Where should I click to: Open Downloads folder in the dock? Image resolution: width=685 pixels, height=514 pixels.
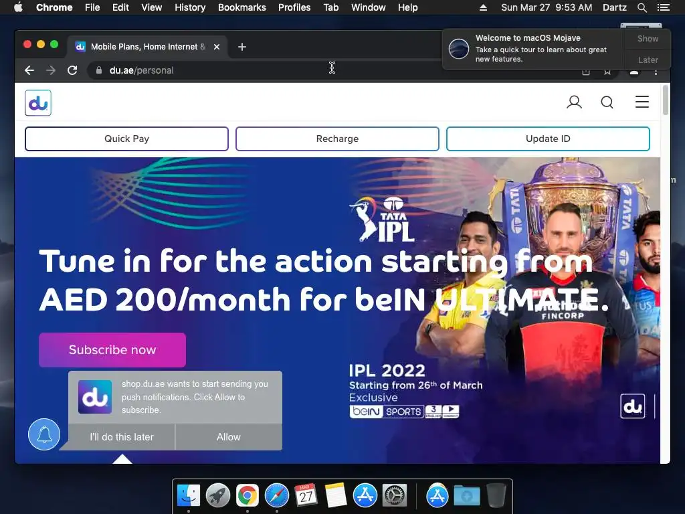pyautogui.click(x=466, y=496)
